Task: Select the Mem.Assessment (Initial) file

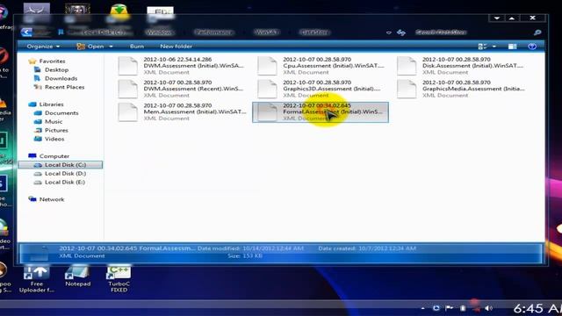Action: (x=182, y=111)
